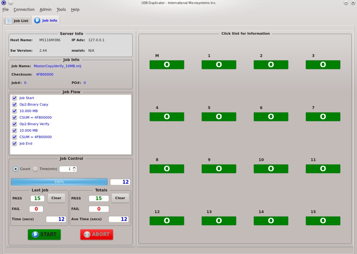The width and height of the screenshot is (357, 254).
Task: Click slot 8 green indicator
Action: click(167, 169)
